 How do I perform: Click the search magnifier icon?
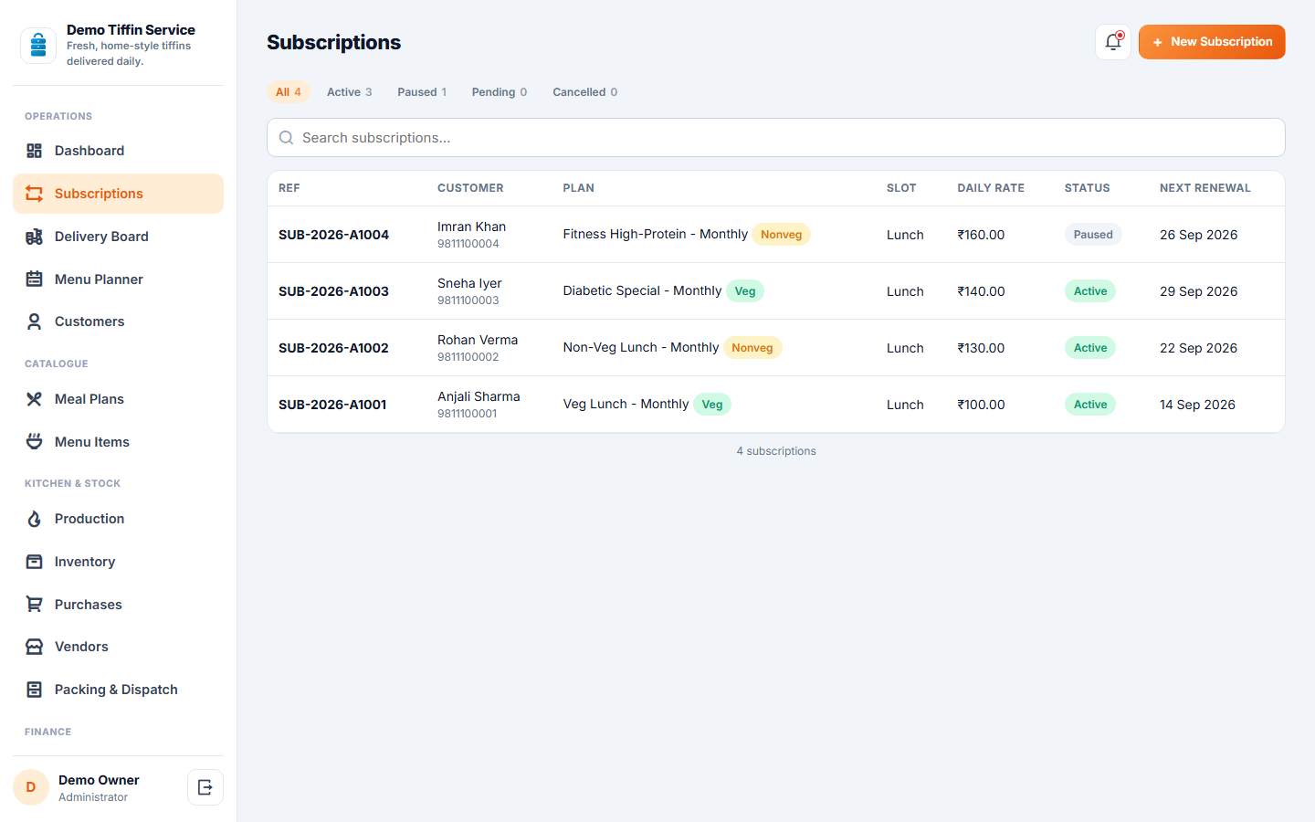pos(286,138)
